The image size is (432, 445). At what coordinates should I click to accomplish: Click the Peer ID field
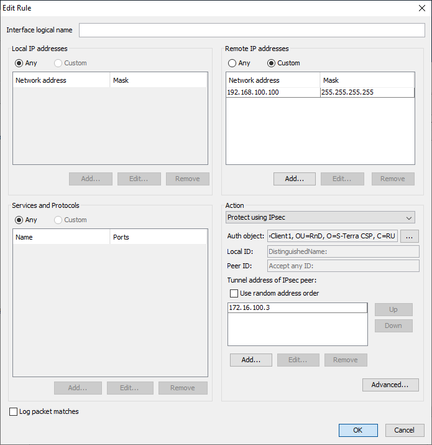coord(343,266)
